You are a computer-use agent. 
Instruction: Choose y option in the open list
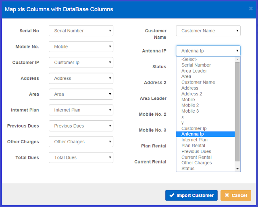205,123
